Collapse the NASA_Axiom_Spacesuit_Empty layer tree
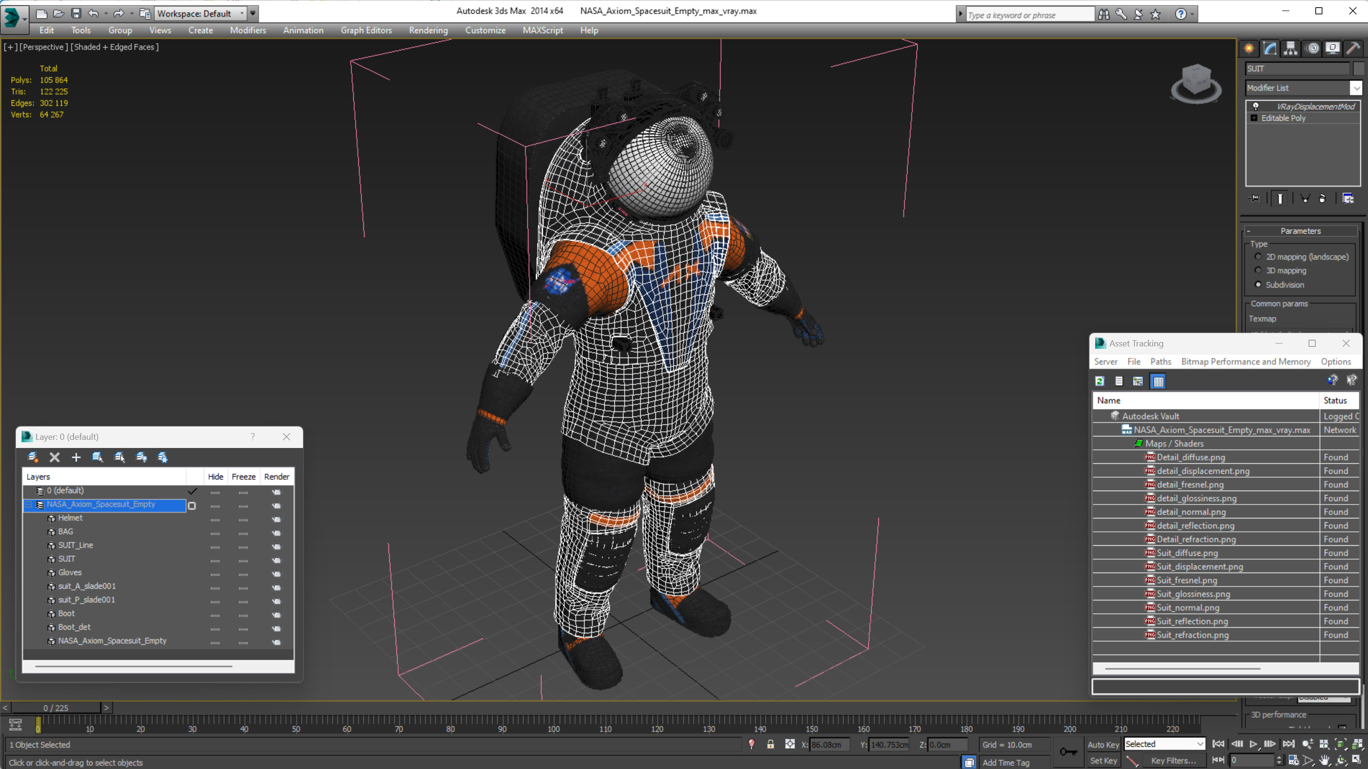This screenshot has width=1368, height=769. 29,504
